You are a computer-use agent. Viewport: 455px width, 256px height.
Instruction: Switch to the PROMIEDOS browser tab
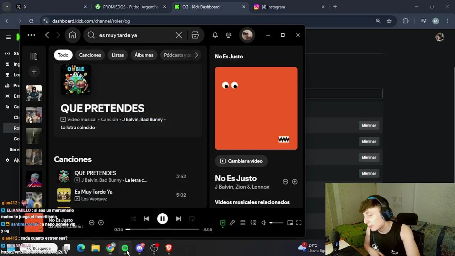tap(130, 7)
